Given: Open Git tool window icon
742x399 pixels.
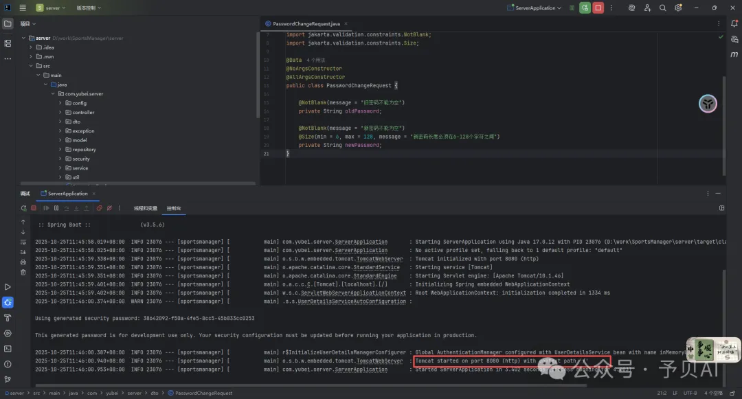Looking at the screenshot, I should 8,379.
